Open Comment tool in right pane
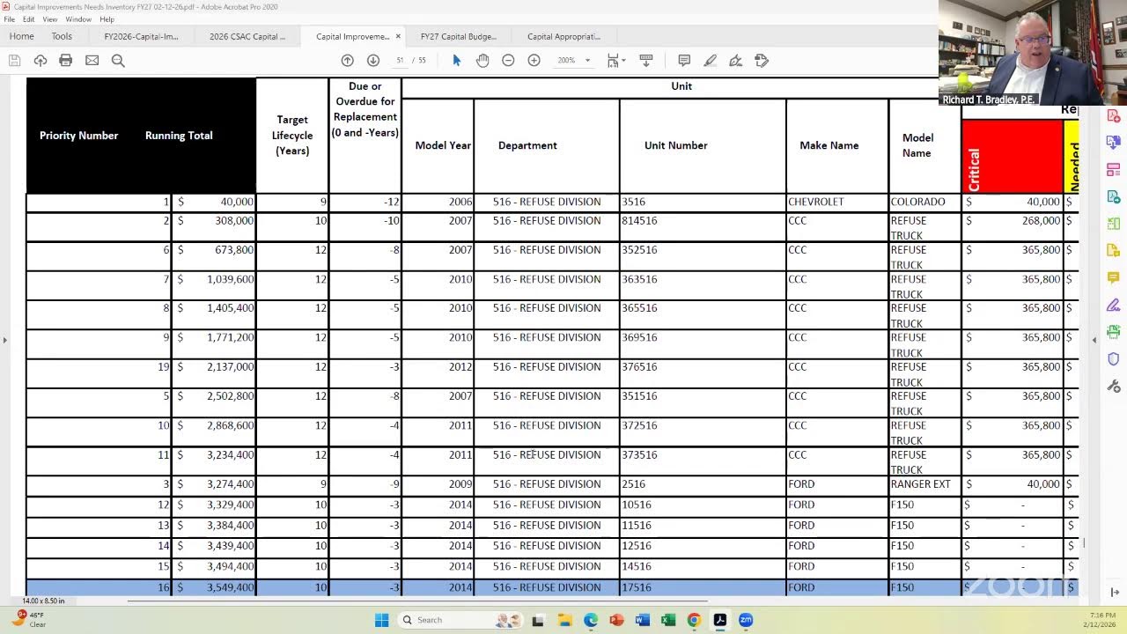This screenshot has height=634, width=1127. click(1113, 278)
